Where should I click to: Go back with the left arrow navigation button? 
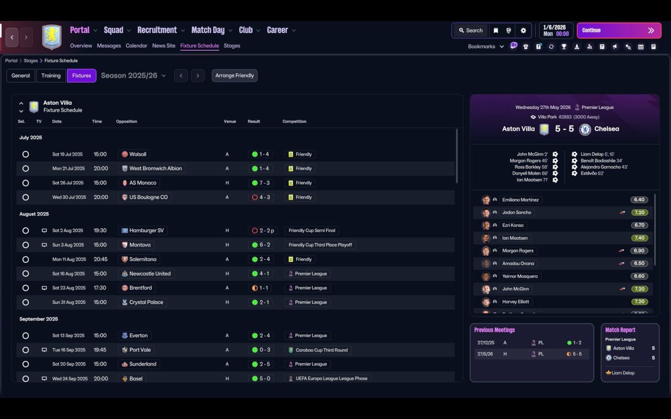click(x=12, y=37)
